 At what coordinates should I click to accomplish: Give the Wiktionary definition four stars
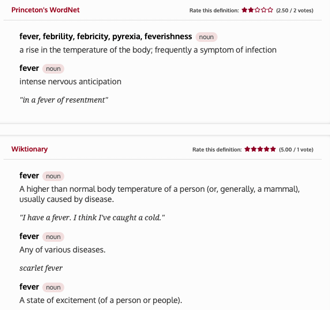[x=267, y=149]
